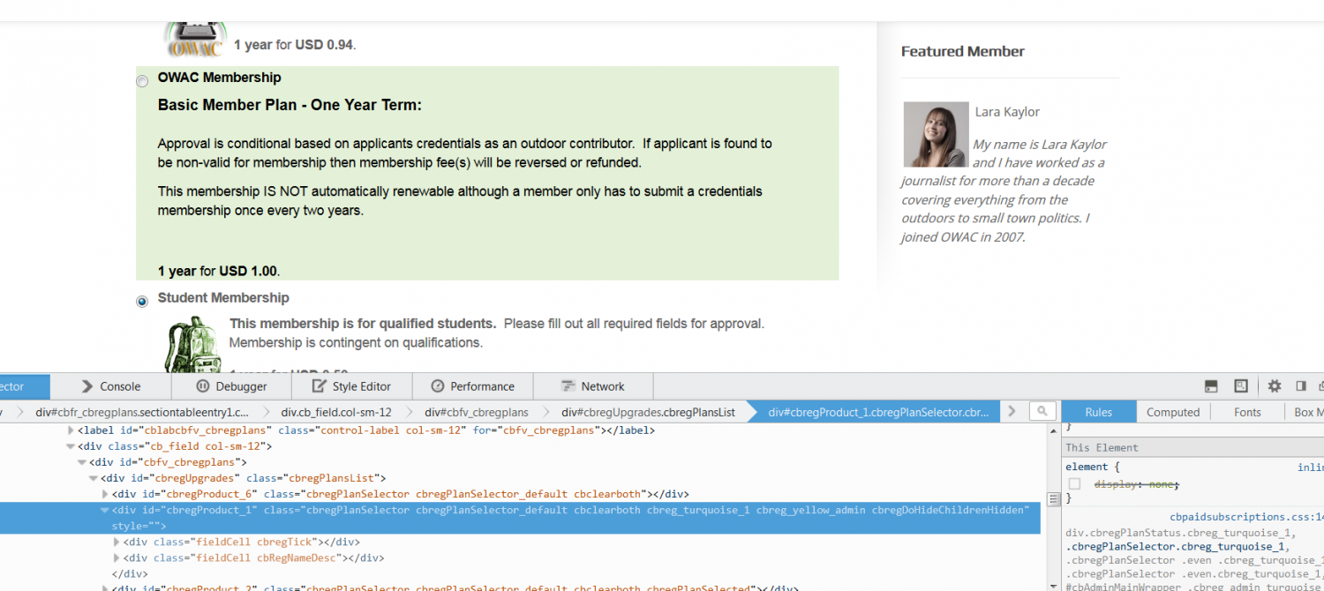
Task: Click the name 'Lara Kaylor'
Action: [x=1007, y=112]
